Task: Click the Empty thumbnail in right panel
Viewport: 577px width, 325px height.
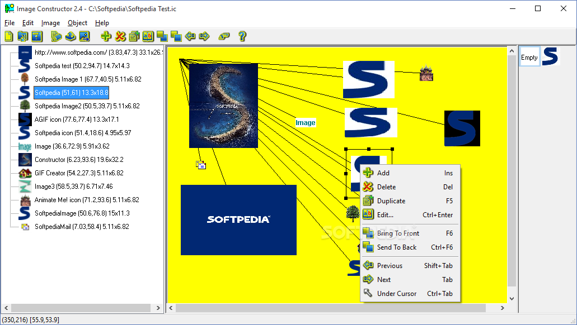Action: (x=529, y=57)
